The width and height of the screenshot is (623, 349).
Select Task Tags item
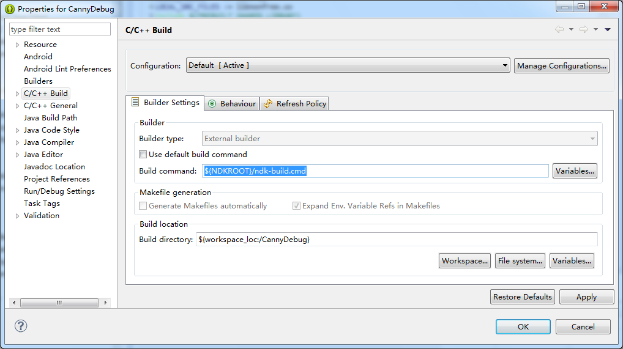(42, 204)
